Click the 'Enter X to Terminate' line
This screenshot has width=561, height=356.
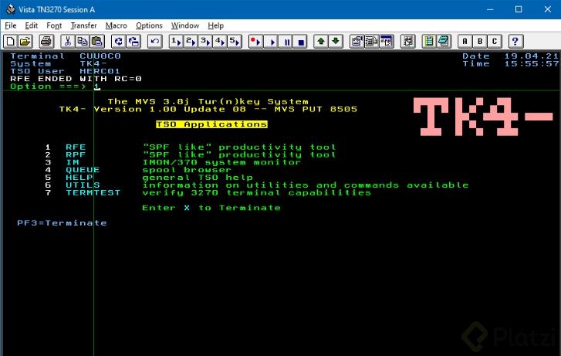click(x=211, y=208)
